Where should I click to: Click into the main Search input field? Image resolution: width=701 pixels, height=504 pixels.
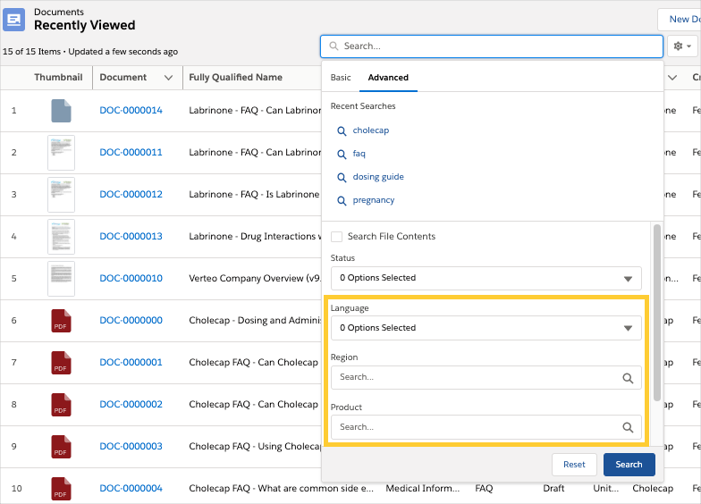coord(492,46)
